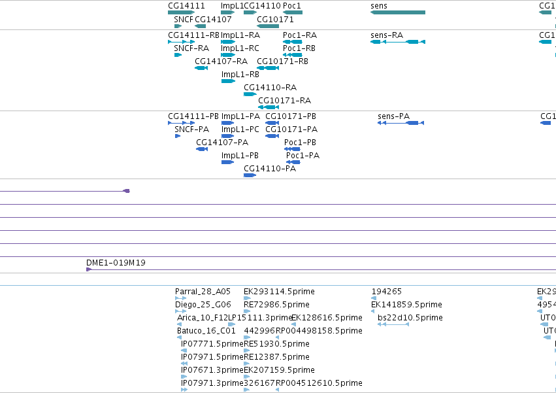Viewport: 556px width, 393px height.
Task: Choose protein ImpL1-PB
Action: [x=227, y=163]
